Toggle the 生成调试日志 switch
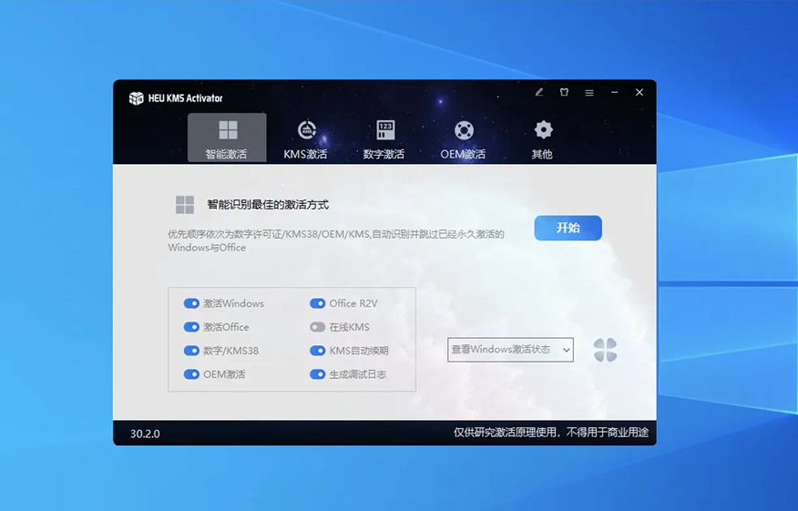 pos(318,374)
